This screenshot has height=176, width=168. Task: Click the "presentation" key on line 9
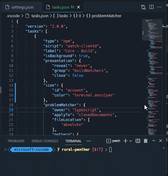(x=59, y=61)
